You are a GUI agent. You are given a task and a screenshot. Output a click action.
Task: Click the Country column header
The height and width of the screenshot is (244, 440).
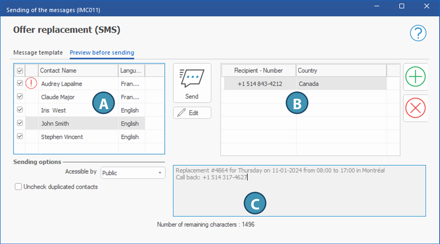pyautogui.click(x=340, y=70)
